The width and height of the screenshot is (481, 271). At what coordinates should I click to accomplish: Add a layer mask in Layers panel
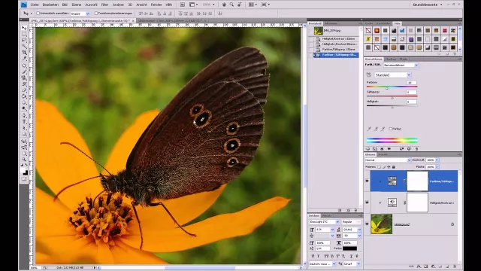(426, 266)
